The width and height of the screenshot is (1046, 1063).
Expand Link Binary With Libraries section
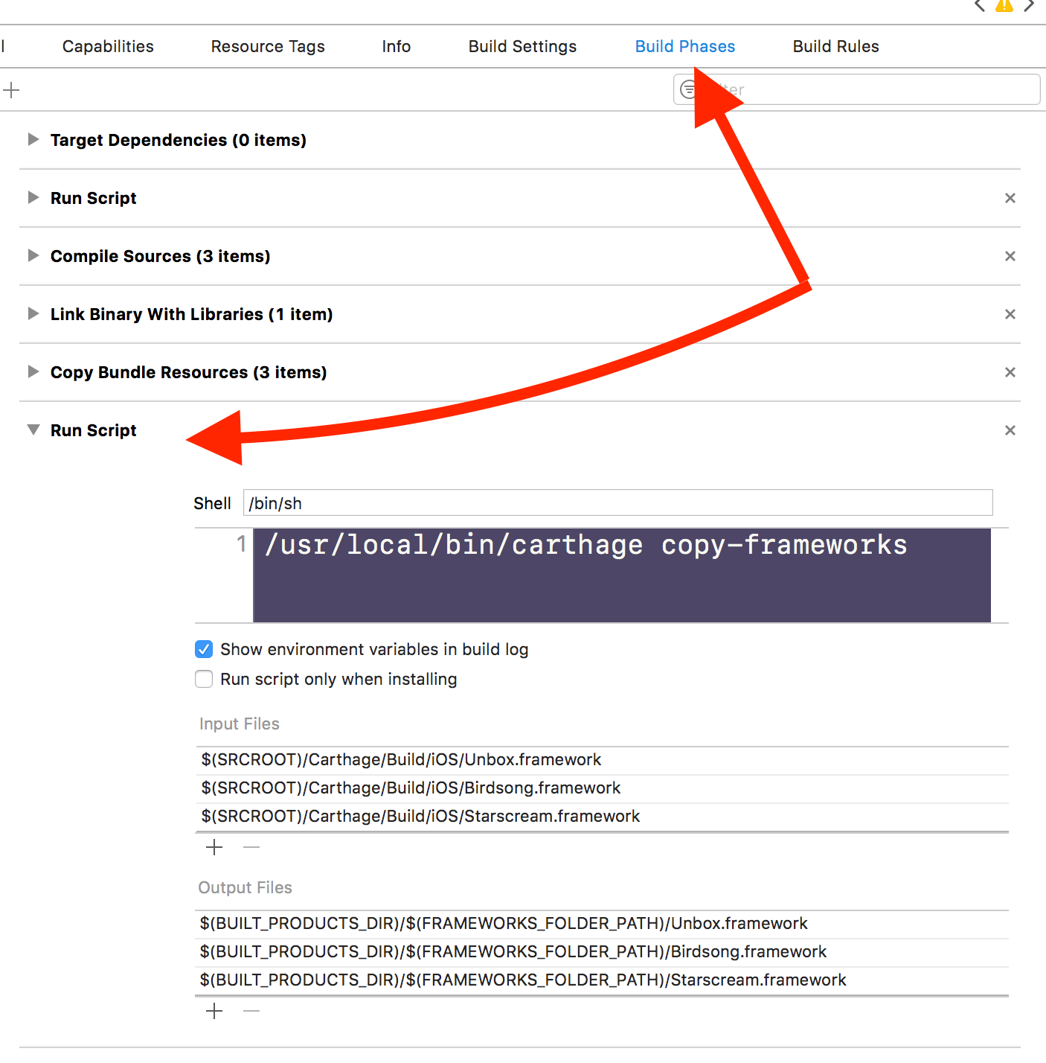(33, 313)
